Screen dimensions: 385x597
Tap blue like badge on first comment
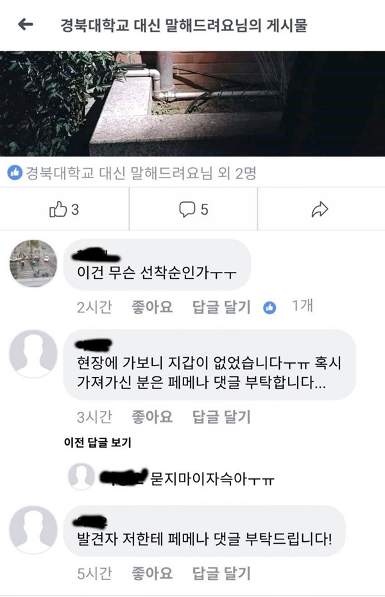coord(269,307)
